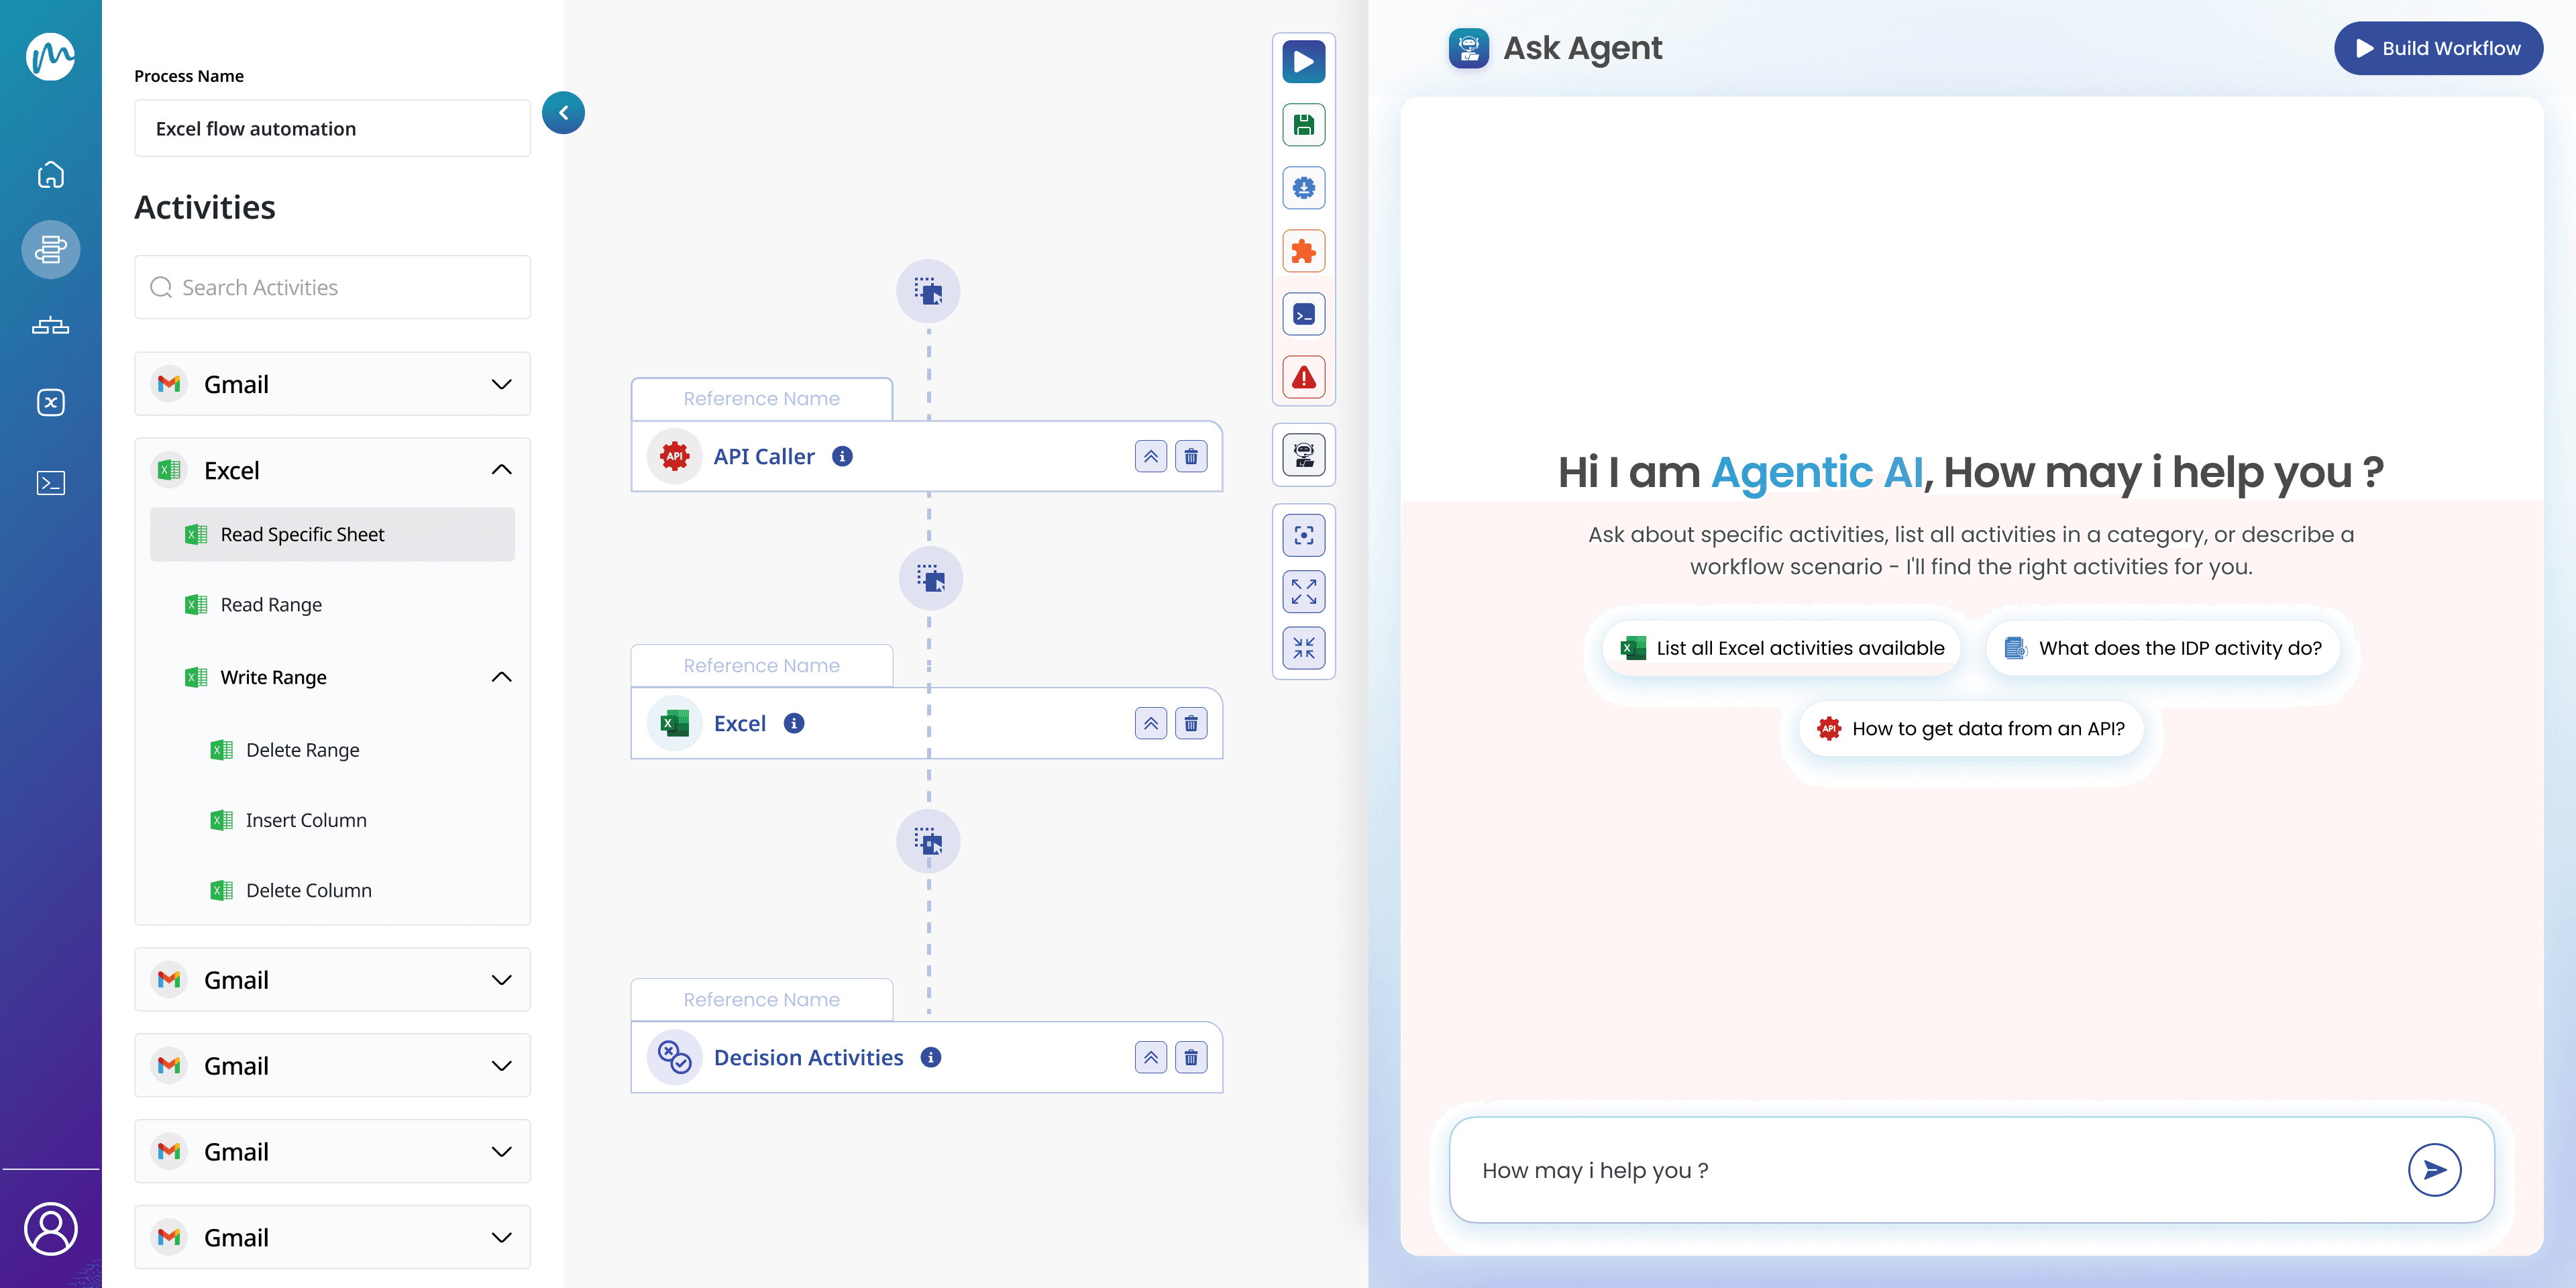Viewport: 2576px width, 1288px height.
Task: Show info for Excel step
Action: pyautogui.click(x=794, y=724)
